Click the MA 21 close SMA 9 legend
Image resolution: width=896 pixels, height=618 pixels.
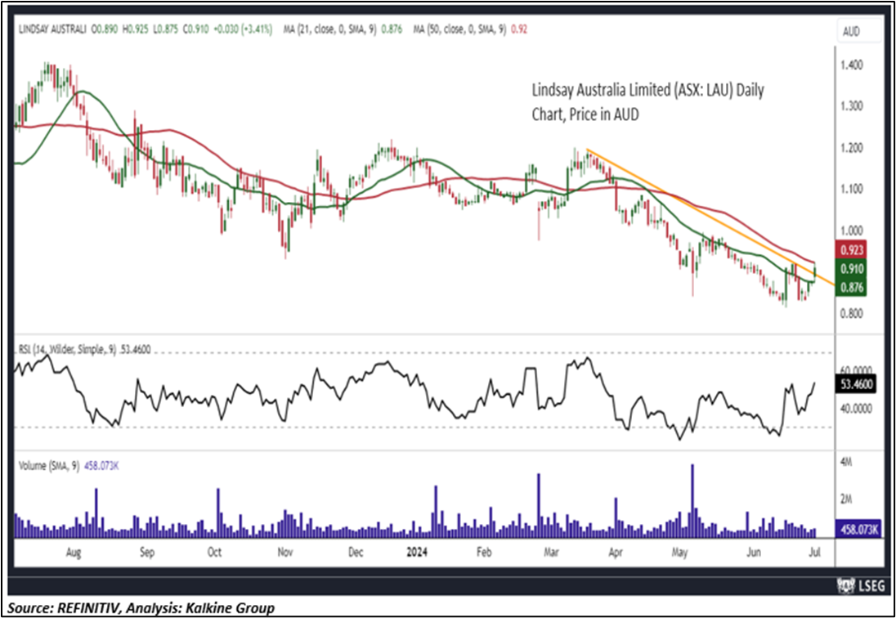pos(341,29)
